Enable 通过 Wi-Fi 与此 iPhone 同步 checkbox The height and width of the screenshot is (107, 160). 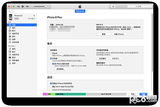51,87
